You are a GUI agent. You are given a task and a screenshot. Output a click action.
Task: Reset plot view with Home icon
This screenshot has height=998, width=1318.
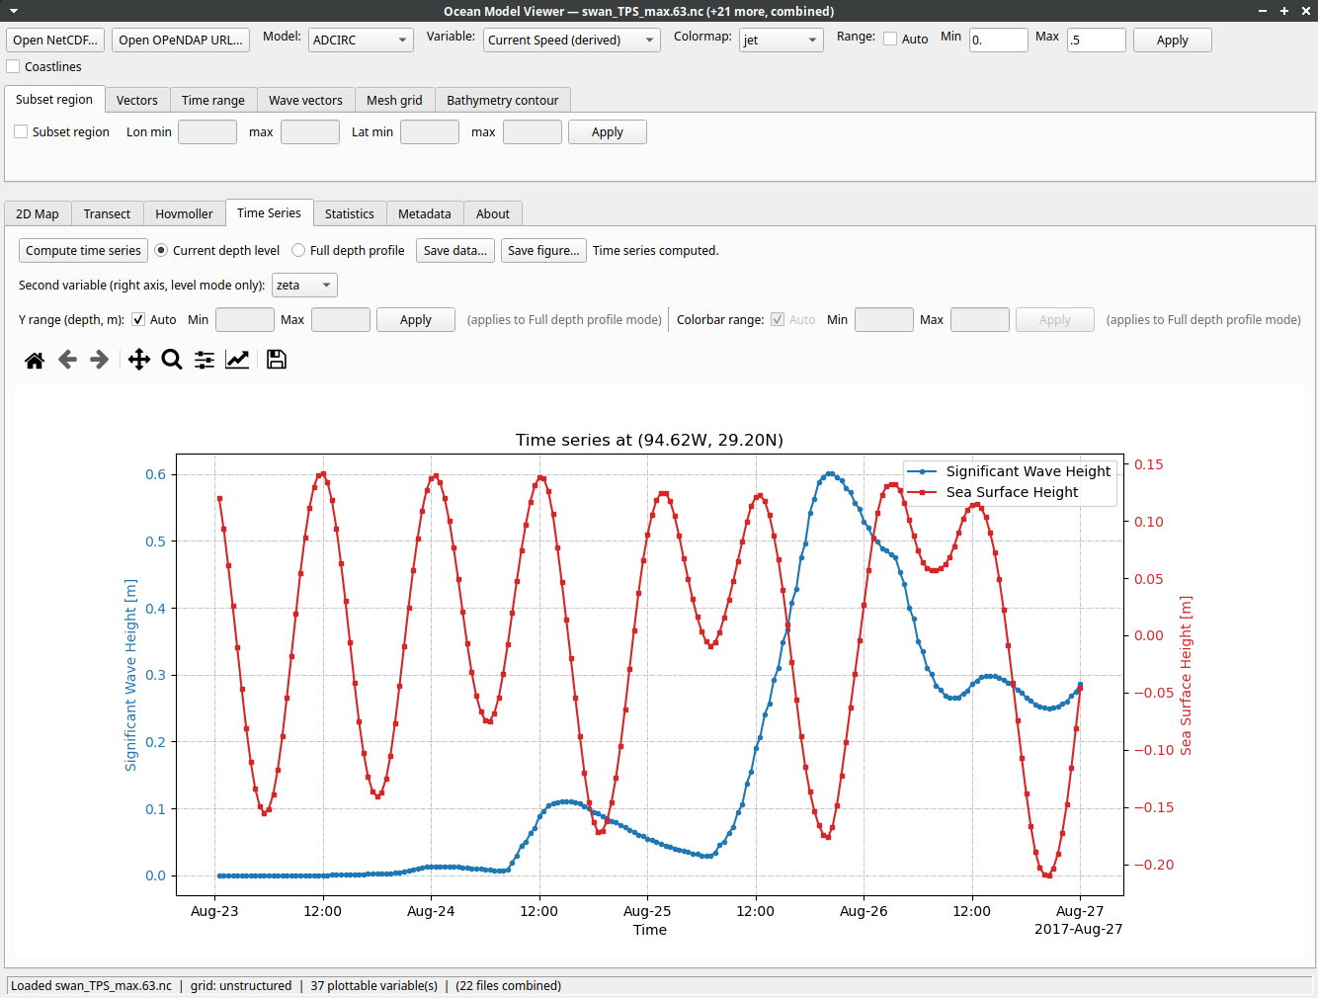[x=35, y=360]
